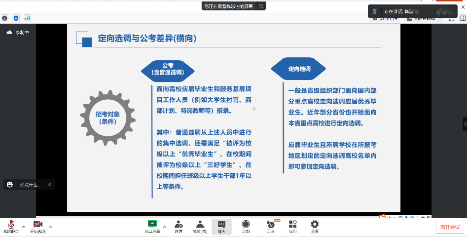The image size is (467, 237).
Task: Open the 回应 reactions icon
Action: pos(270,226)
